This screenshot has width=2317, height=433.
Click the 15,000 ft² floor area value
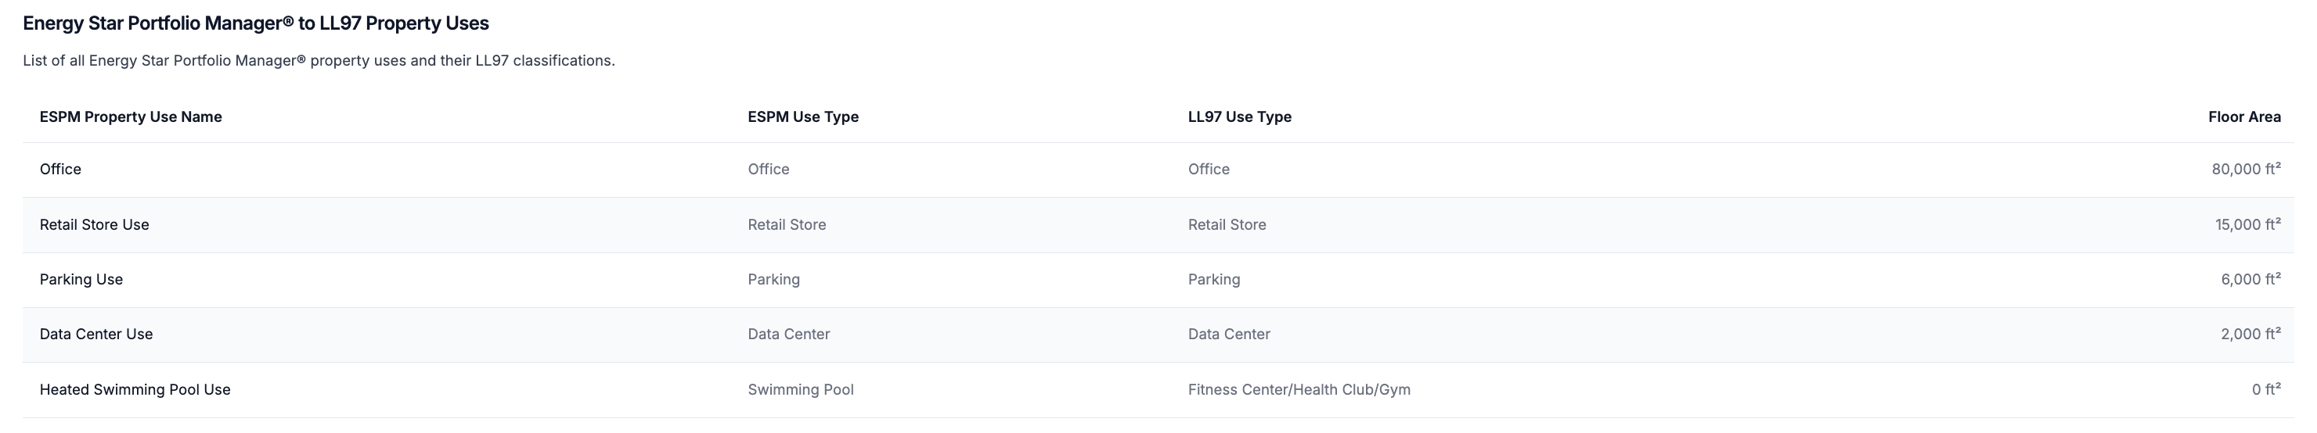point(2247,224)
